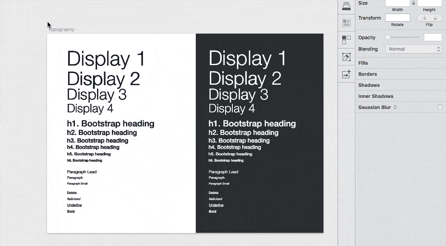This screenshot has height=246, width=446.
Task: Select the Delete strikethrough text, dark side
Action: 213,193
